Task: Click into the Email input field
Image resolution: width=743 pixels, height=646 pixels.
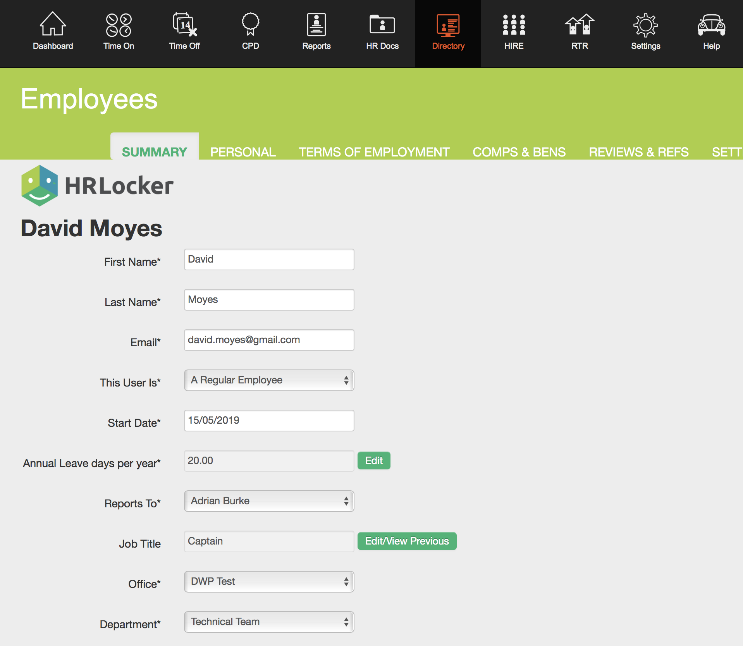Action: [269, 340]
